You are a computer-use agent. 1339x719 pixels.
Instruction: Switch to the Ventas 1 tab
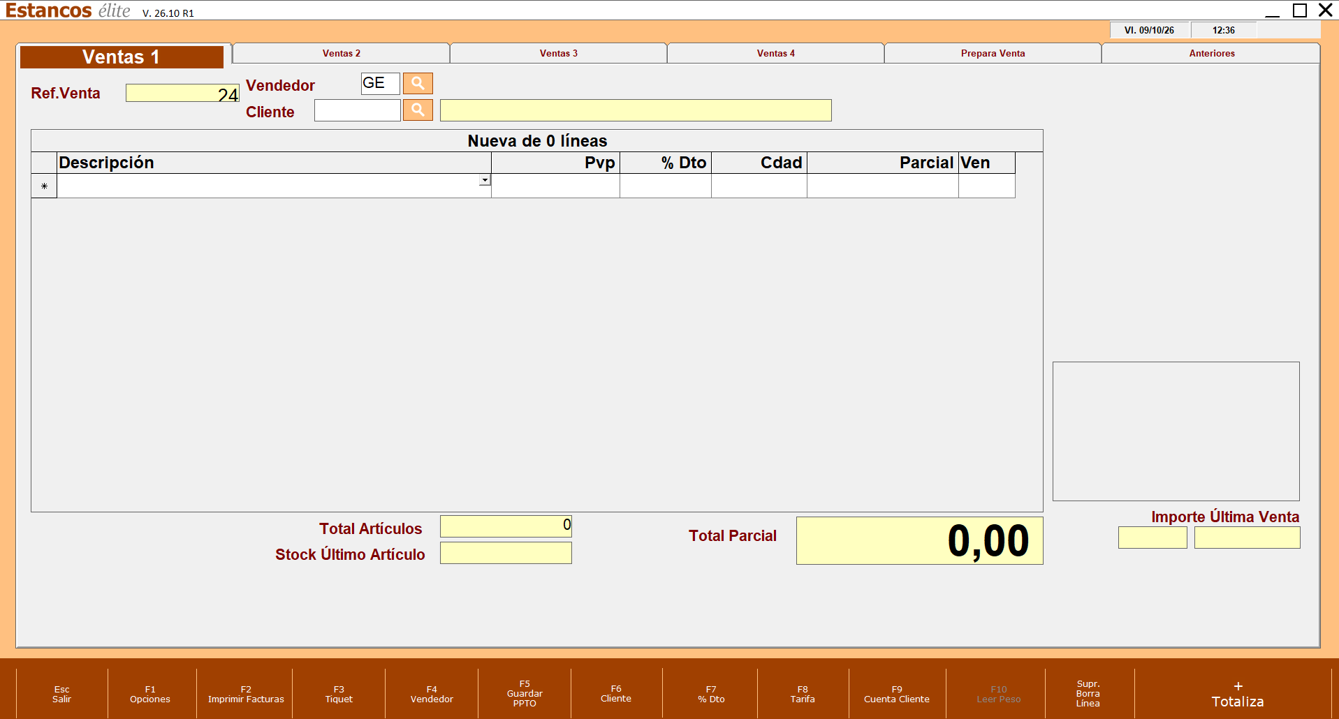(x=122, y=57)
